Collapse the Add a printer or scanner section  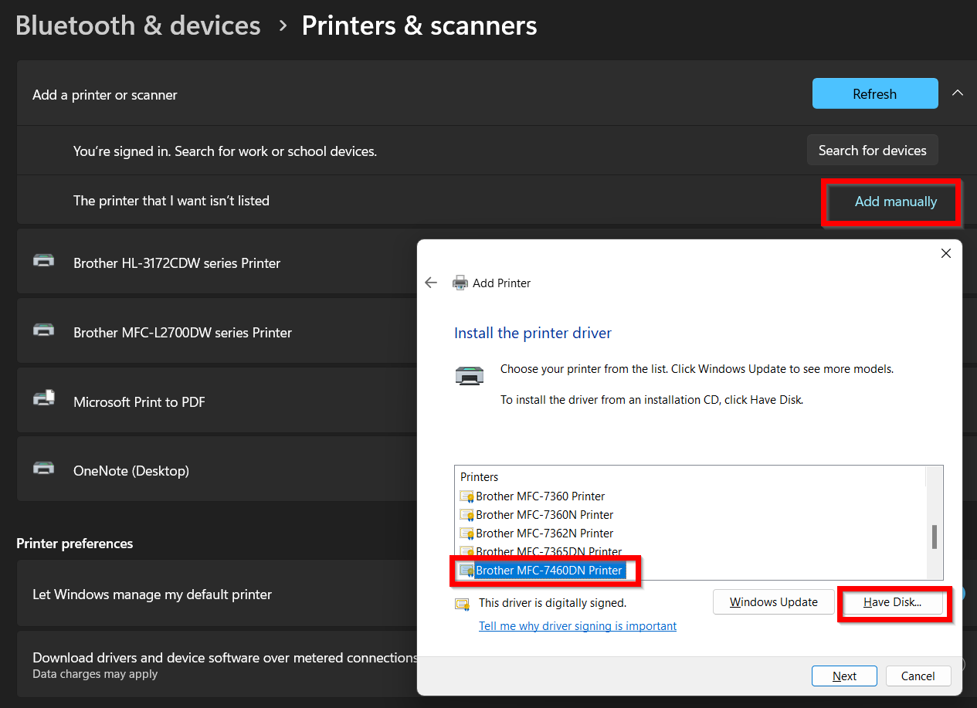(x=958, y=93)
